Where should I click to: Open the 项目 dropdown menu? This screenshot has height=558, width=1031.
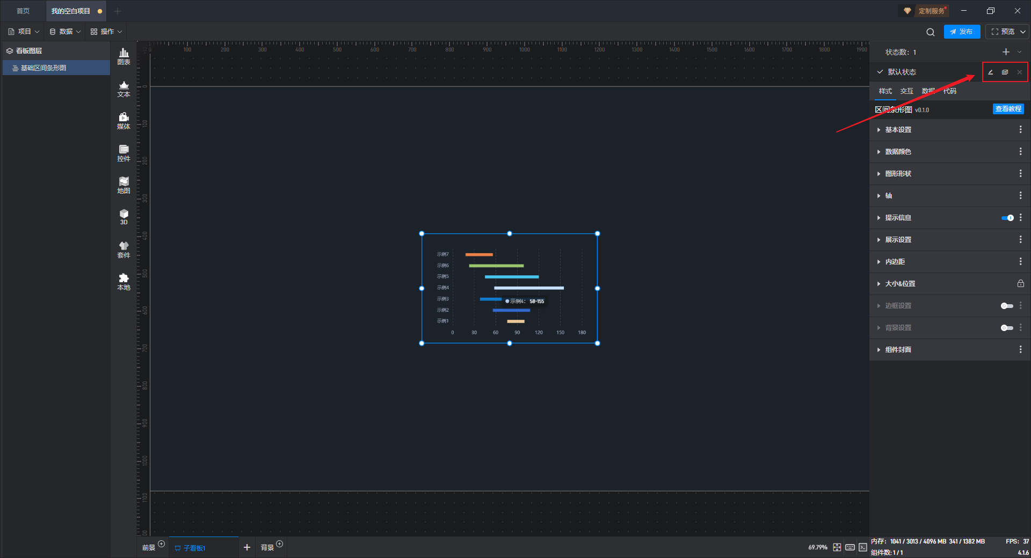tap(24, 32)
